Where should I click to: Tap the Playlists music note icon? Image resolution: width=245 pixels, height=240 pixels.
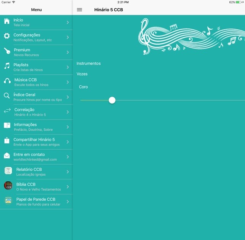tap(7, 66)
